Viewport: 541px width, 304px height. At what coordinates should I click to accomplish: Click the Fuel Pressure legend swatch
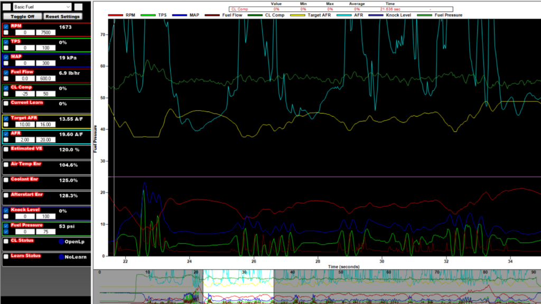(424, 15)
